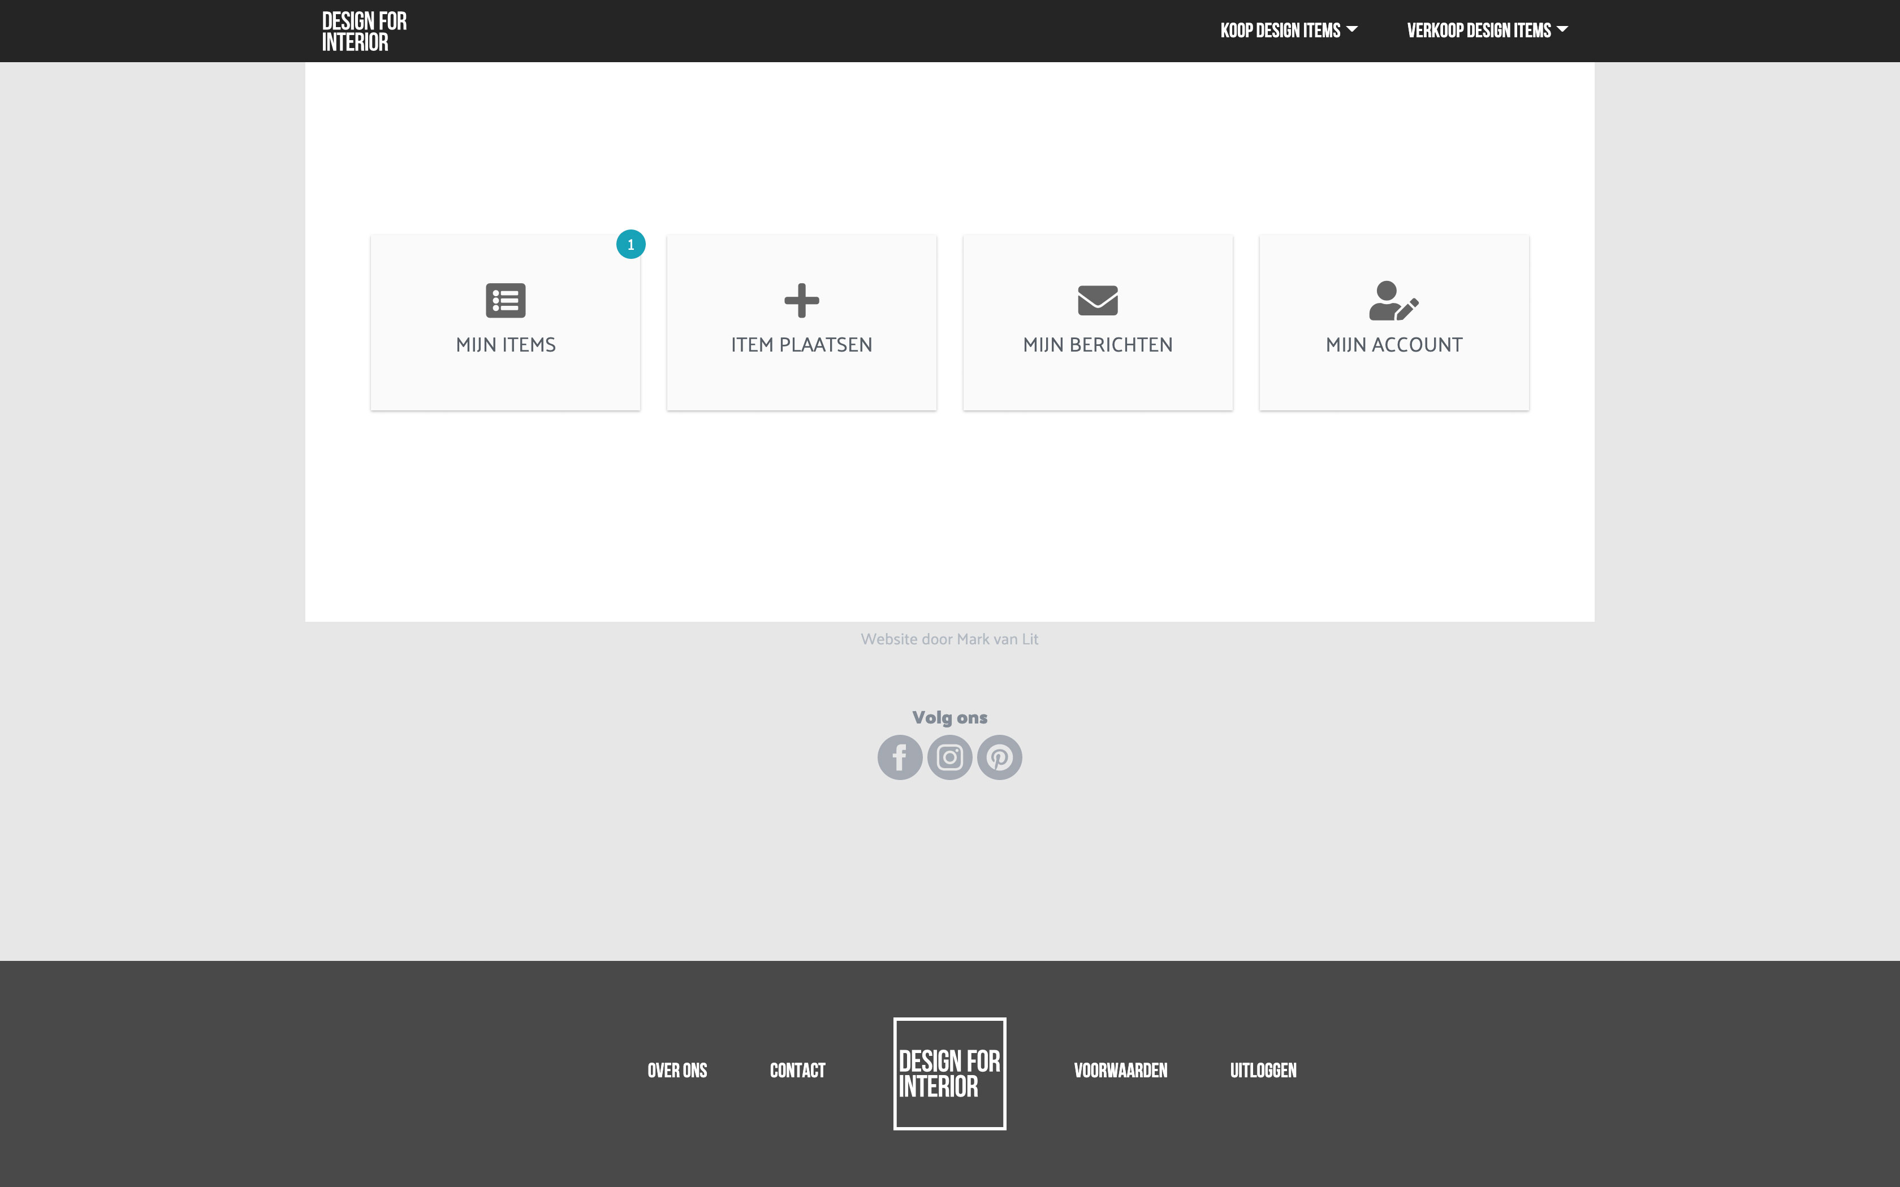Open the Instagram social icon
Viewport: 1900px width, 1187px height.
(950, 757)
